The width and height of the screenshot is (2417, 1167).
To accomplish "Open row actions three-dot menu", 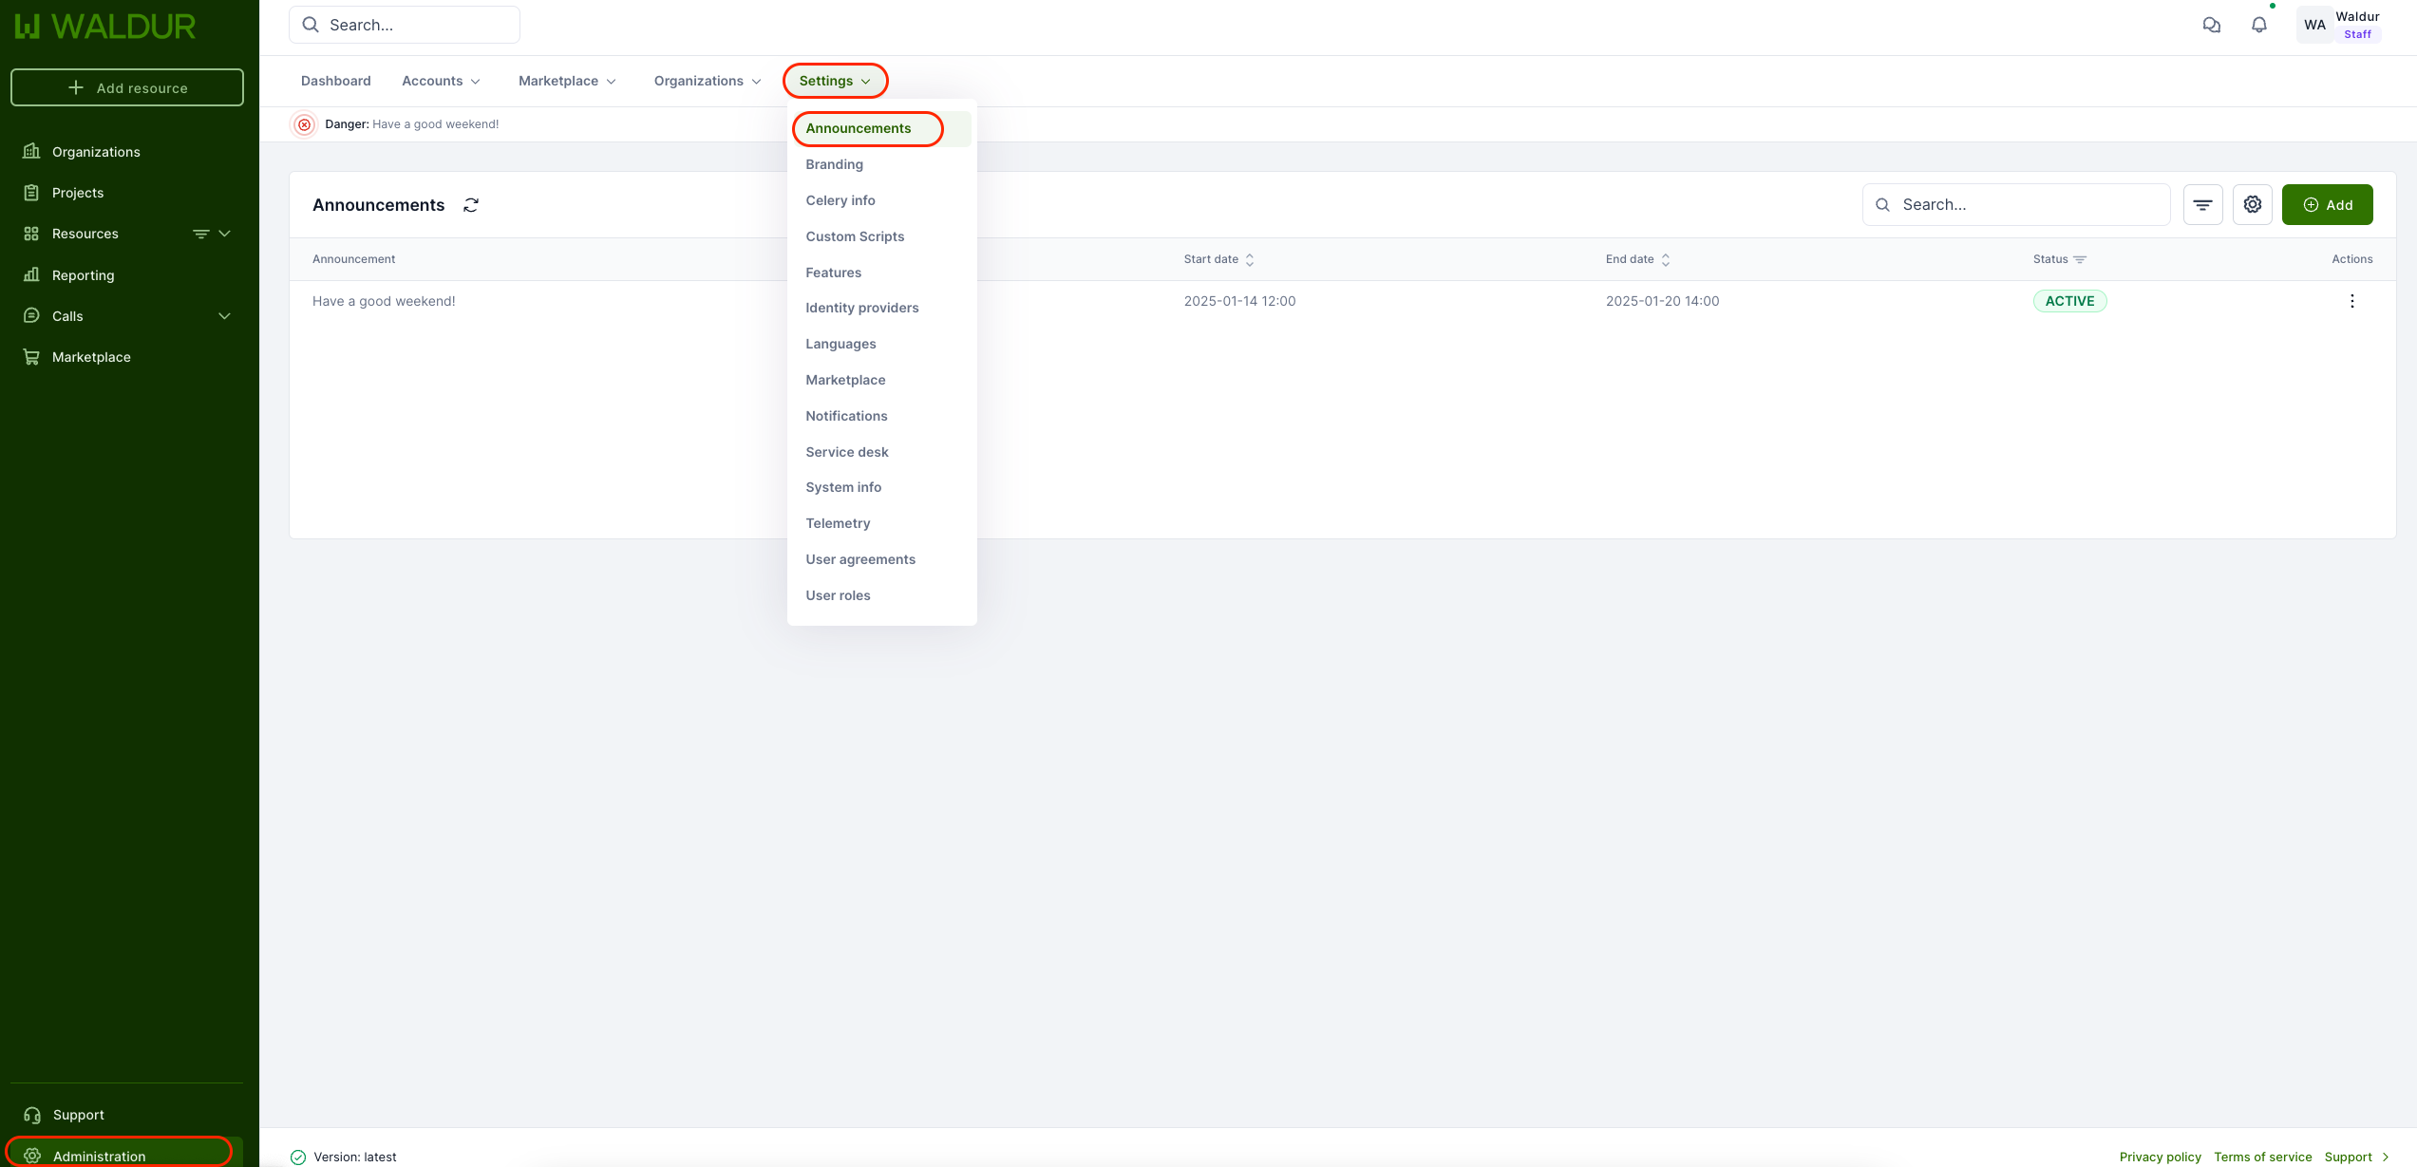I will [2351, 301].
